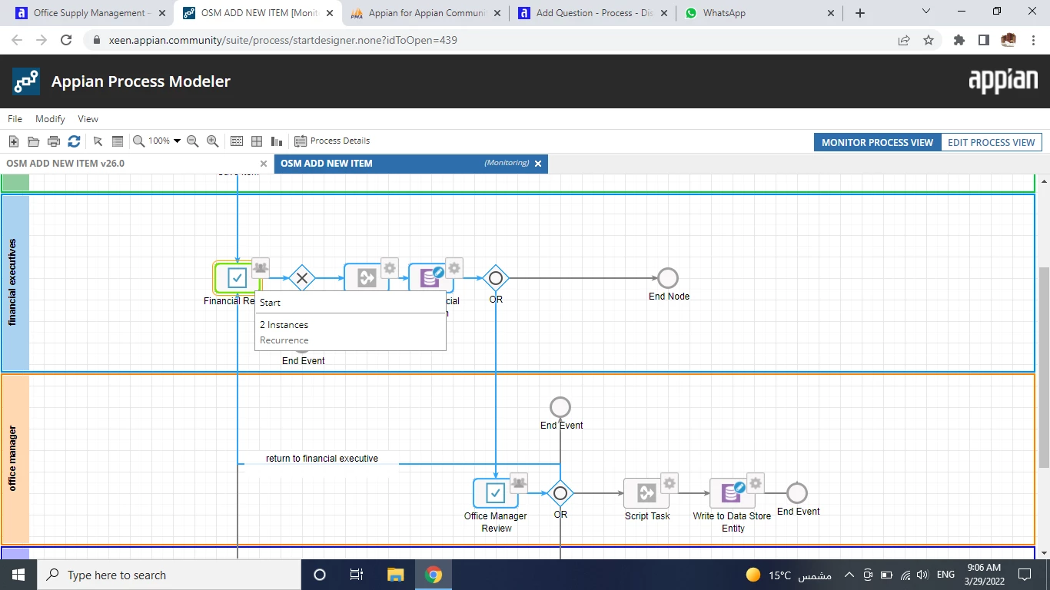Refresh the process model with the blue arrows icon
Viewport: 1050px width, 590px height.
(74, 141)
